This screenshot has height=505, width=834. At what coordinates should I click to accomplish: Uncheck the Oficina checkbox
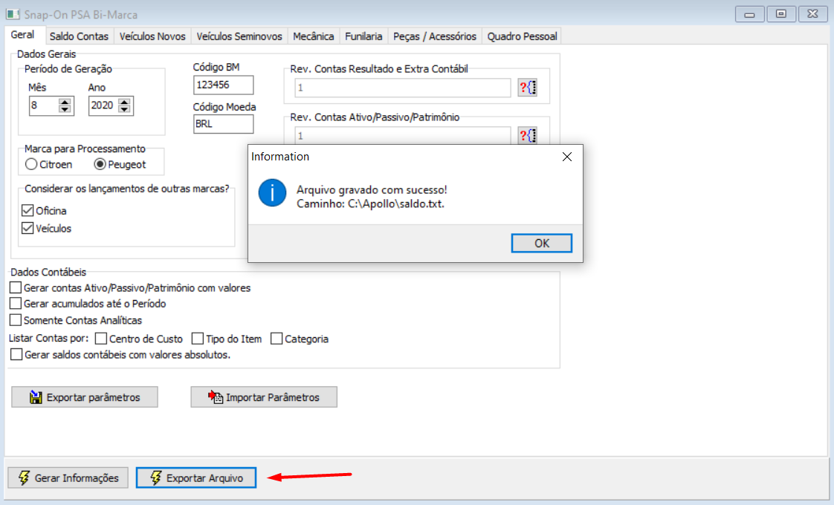(28, 210)
